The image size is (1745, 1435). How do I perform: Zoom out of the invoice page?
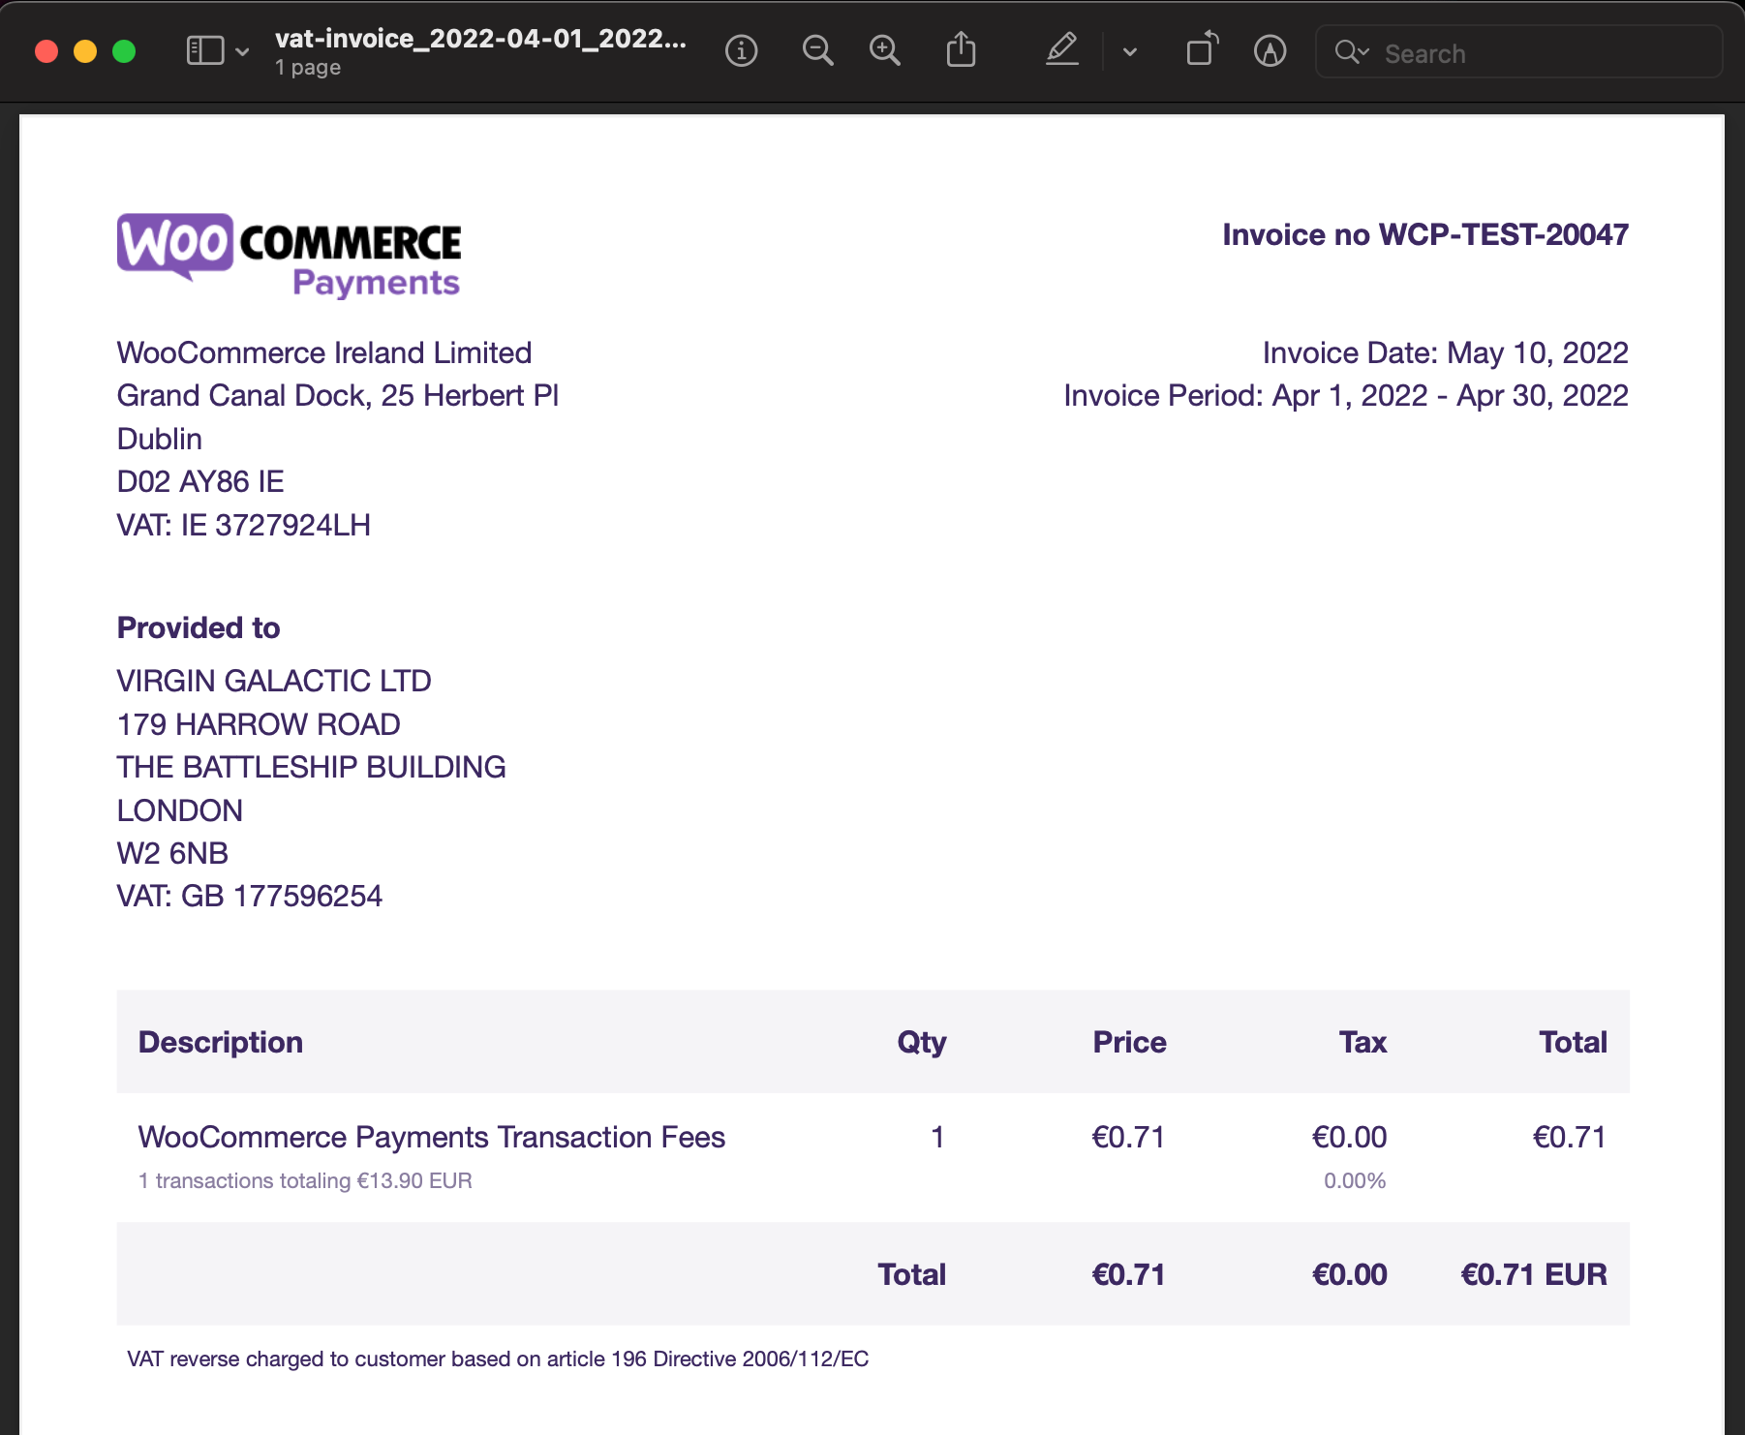pyautogui.click(x=818, y=50)
